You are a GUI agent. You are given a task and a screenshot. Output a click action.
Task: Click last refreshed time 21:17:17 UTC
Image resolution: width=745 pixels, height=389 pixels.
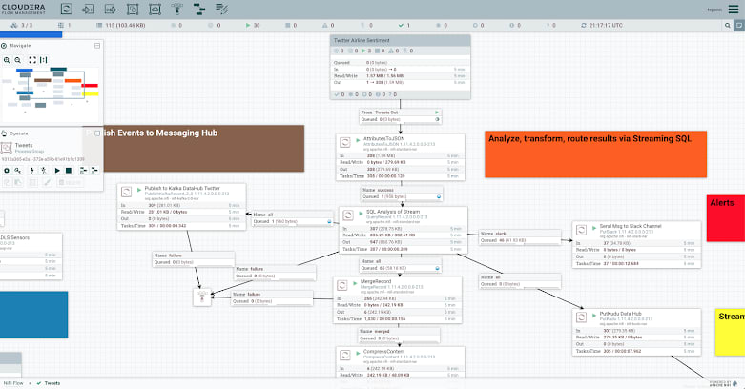coord(602,25)
